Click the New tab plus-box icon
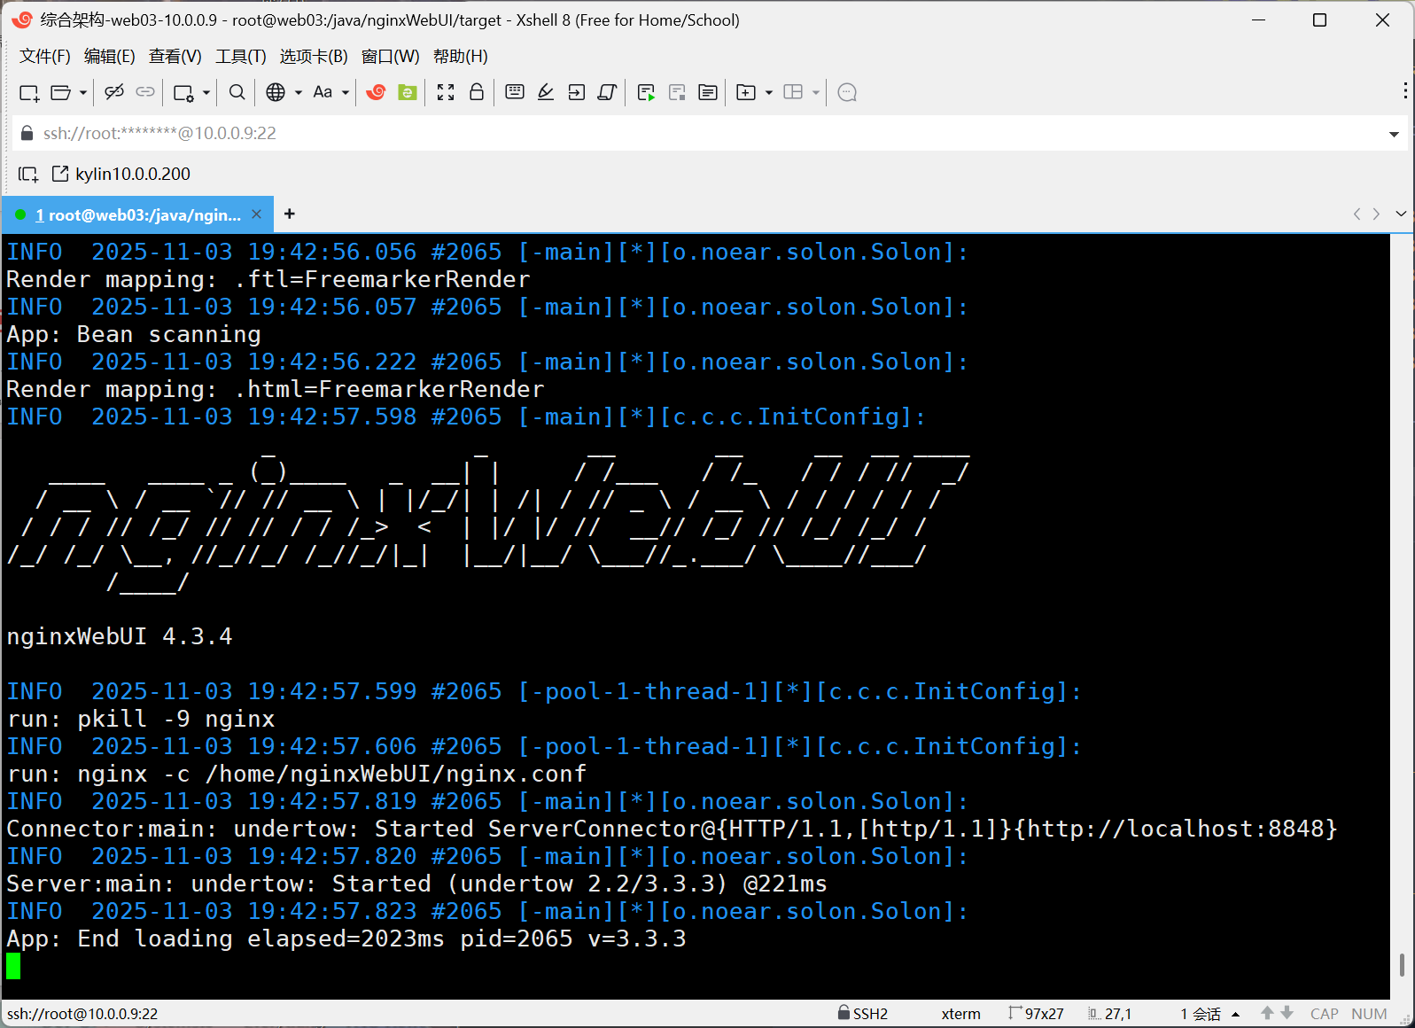 pyautogui.click(x=746, y=92)
